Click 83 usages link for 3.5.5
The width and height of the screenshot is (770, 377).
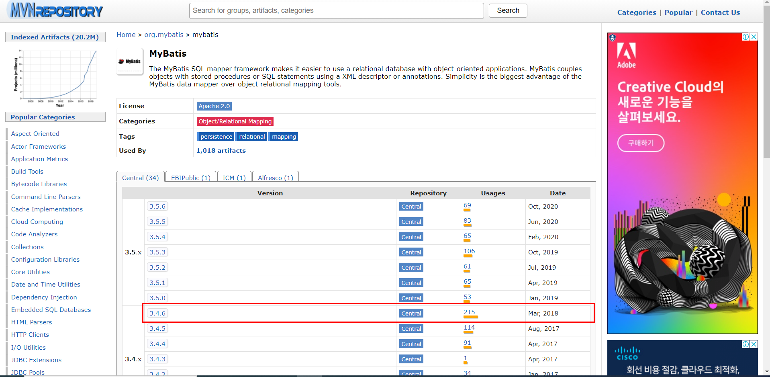tap(467, 220)
